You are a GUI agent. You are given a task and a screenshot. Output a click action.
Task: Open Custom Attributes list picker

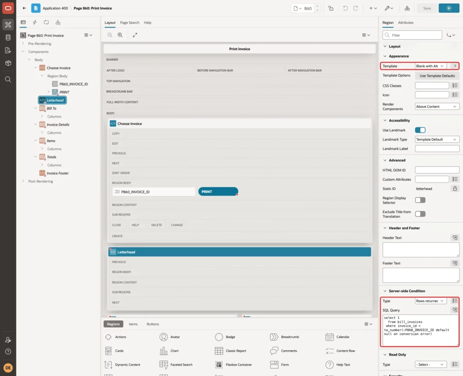pos(455,179)
